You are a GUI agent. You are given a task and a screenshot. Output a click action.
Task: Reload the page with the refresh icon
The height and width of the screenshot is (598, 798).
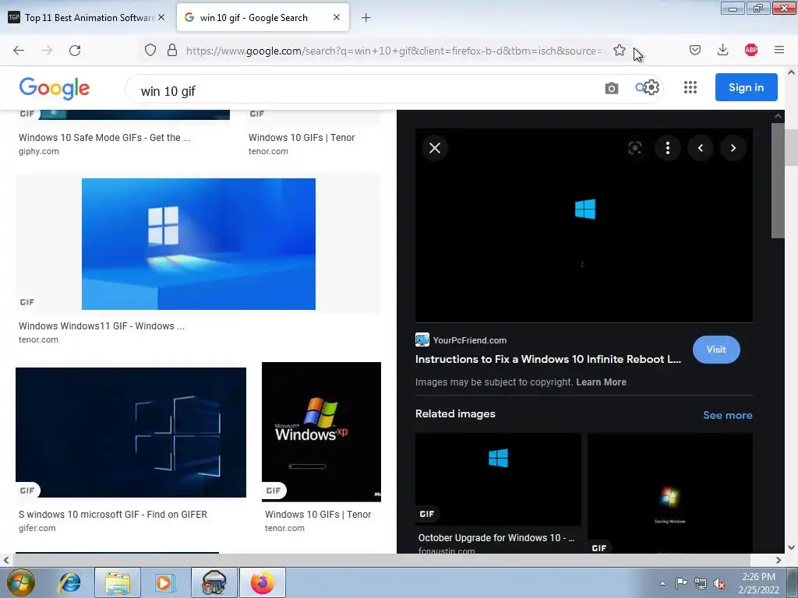click(75, 51)
